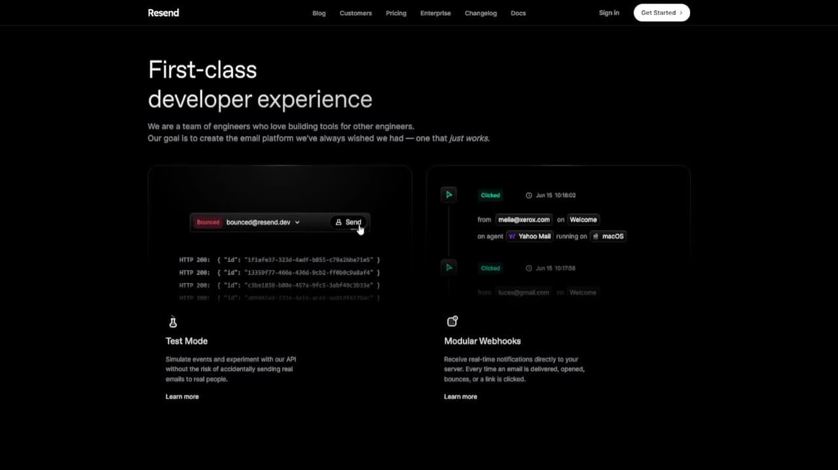The height and width of the screenshot is (470, 838).
Task: Click the first HTTP 200 response line
Action: coord(280,260)
